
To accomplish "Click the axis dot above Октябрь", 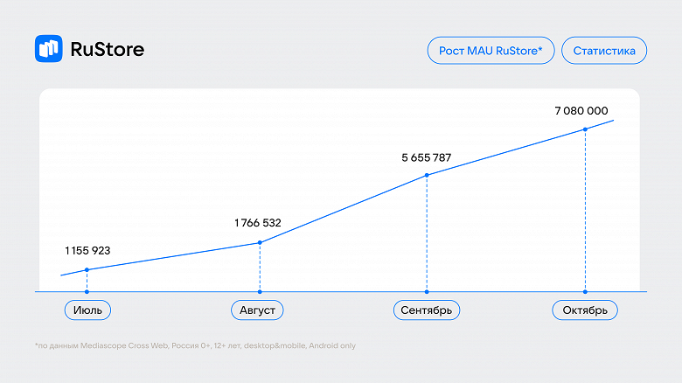I will coord(585,291).
